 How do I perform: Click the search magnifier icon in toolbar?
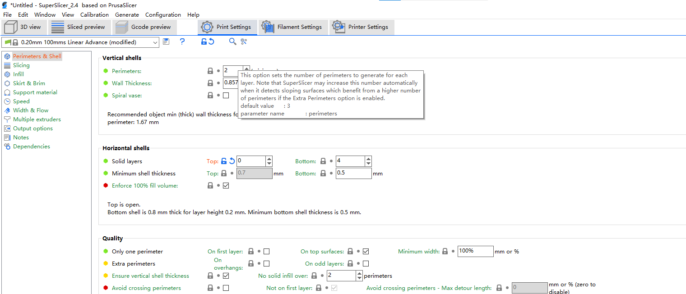click(232, 41)
